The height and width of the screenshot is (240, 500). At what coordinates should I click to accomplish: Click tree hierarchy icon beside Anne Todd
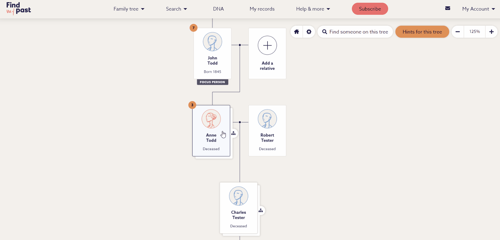(x=233, y=133)
